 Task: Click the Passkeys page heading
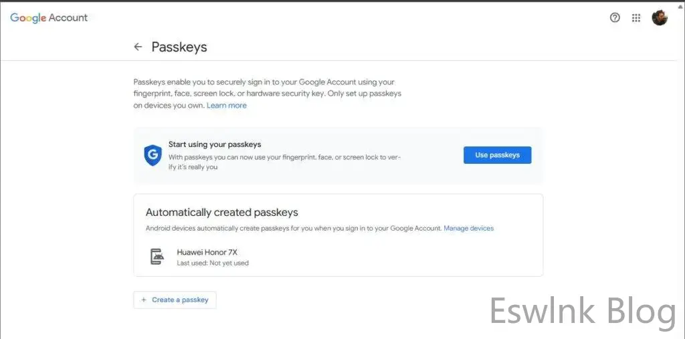(179, 47)
